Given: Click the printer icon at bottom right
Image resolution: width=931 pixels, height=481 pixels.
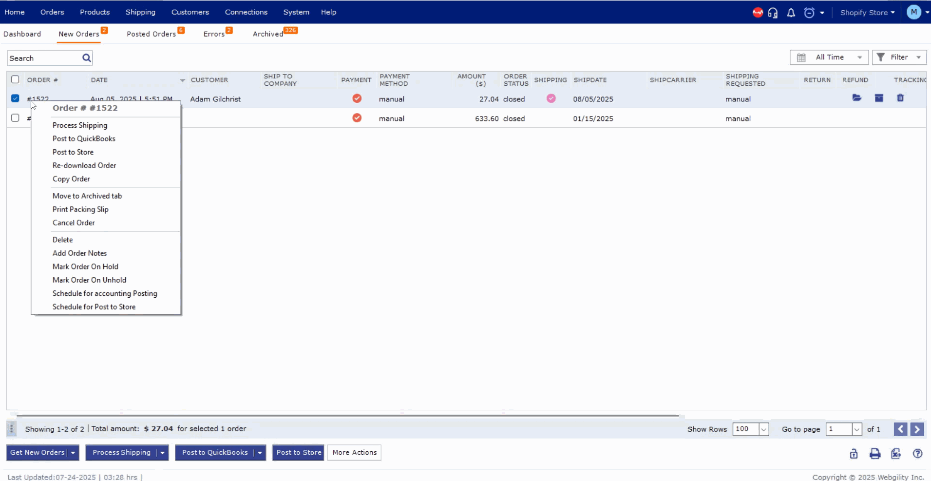Looking at the screenshot, I should click(874, 454).
